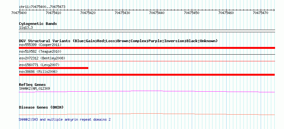The width and height of the screenshot is (284, 129).
Task: Click ruler position 70475450
Action: (x=192, y=13)
